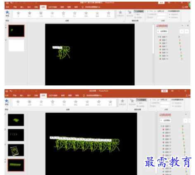Open the Insert tab in upper window
195x175 pixels.
point(22,7)
